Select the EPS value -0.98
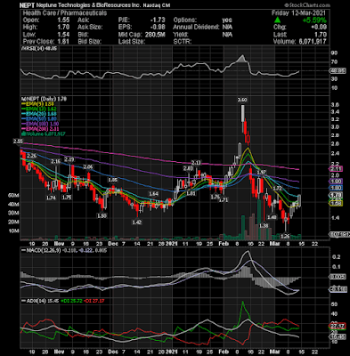This screenshot has height=356, width=350. click(x=158, y=27)
